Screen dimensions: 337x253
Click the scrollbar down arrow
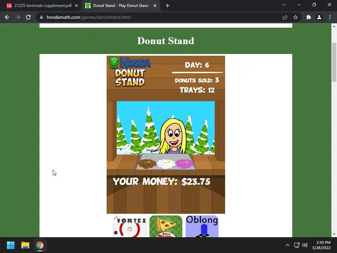point(334,234)
